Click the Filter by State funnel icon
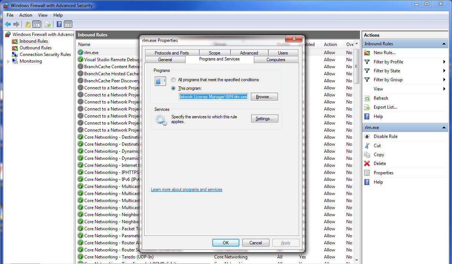Viewport: 452px width, 264px height. tap(367, 71)
